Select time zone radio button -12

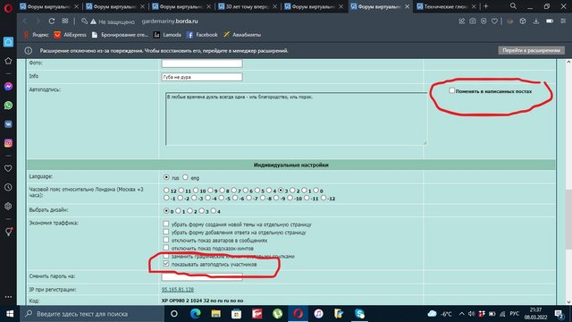tap(324, 198)
